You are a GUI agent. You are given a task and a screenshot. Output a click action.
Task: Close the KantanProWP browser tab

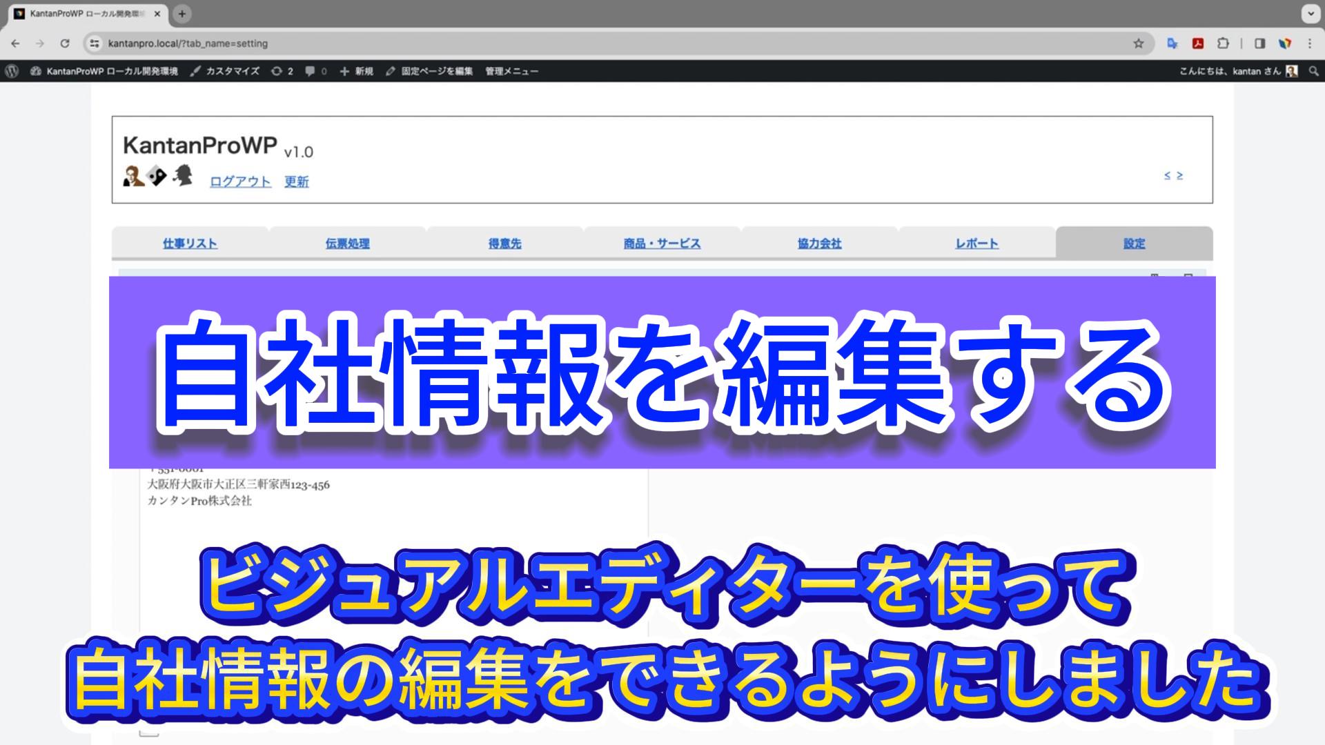point(157,14)
